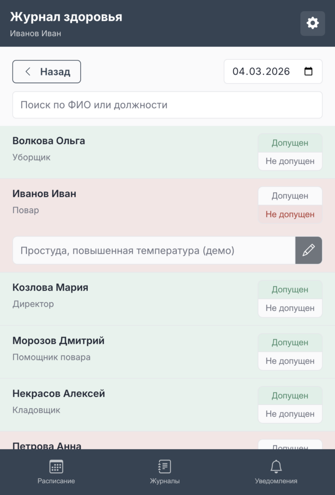This screenshot has width=335, height=495.
Task: Switch to the Уведомления tab label
Action: point(276,481)
